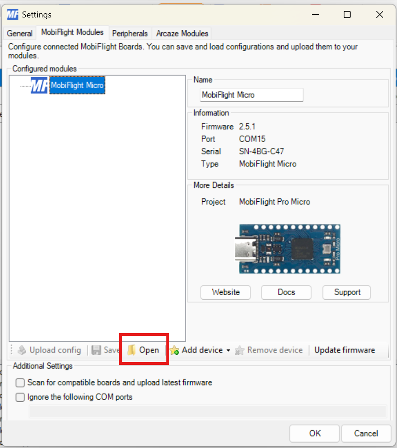
Task: Check Ignore the following COM ports
Action: (x=20, y=397)
